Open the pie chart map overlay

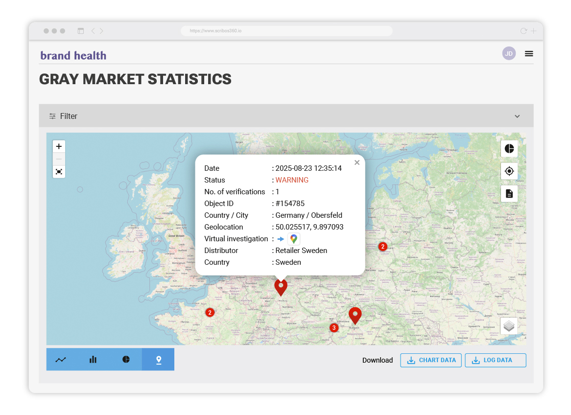(x=509, y=148)
